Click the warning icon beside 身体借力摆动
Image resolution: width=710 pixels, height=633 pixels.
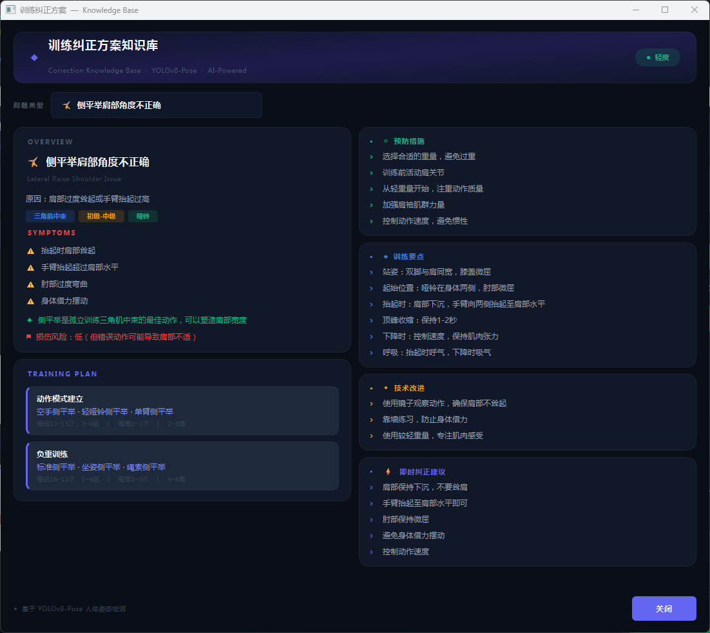[x=30, y=301]
